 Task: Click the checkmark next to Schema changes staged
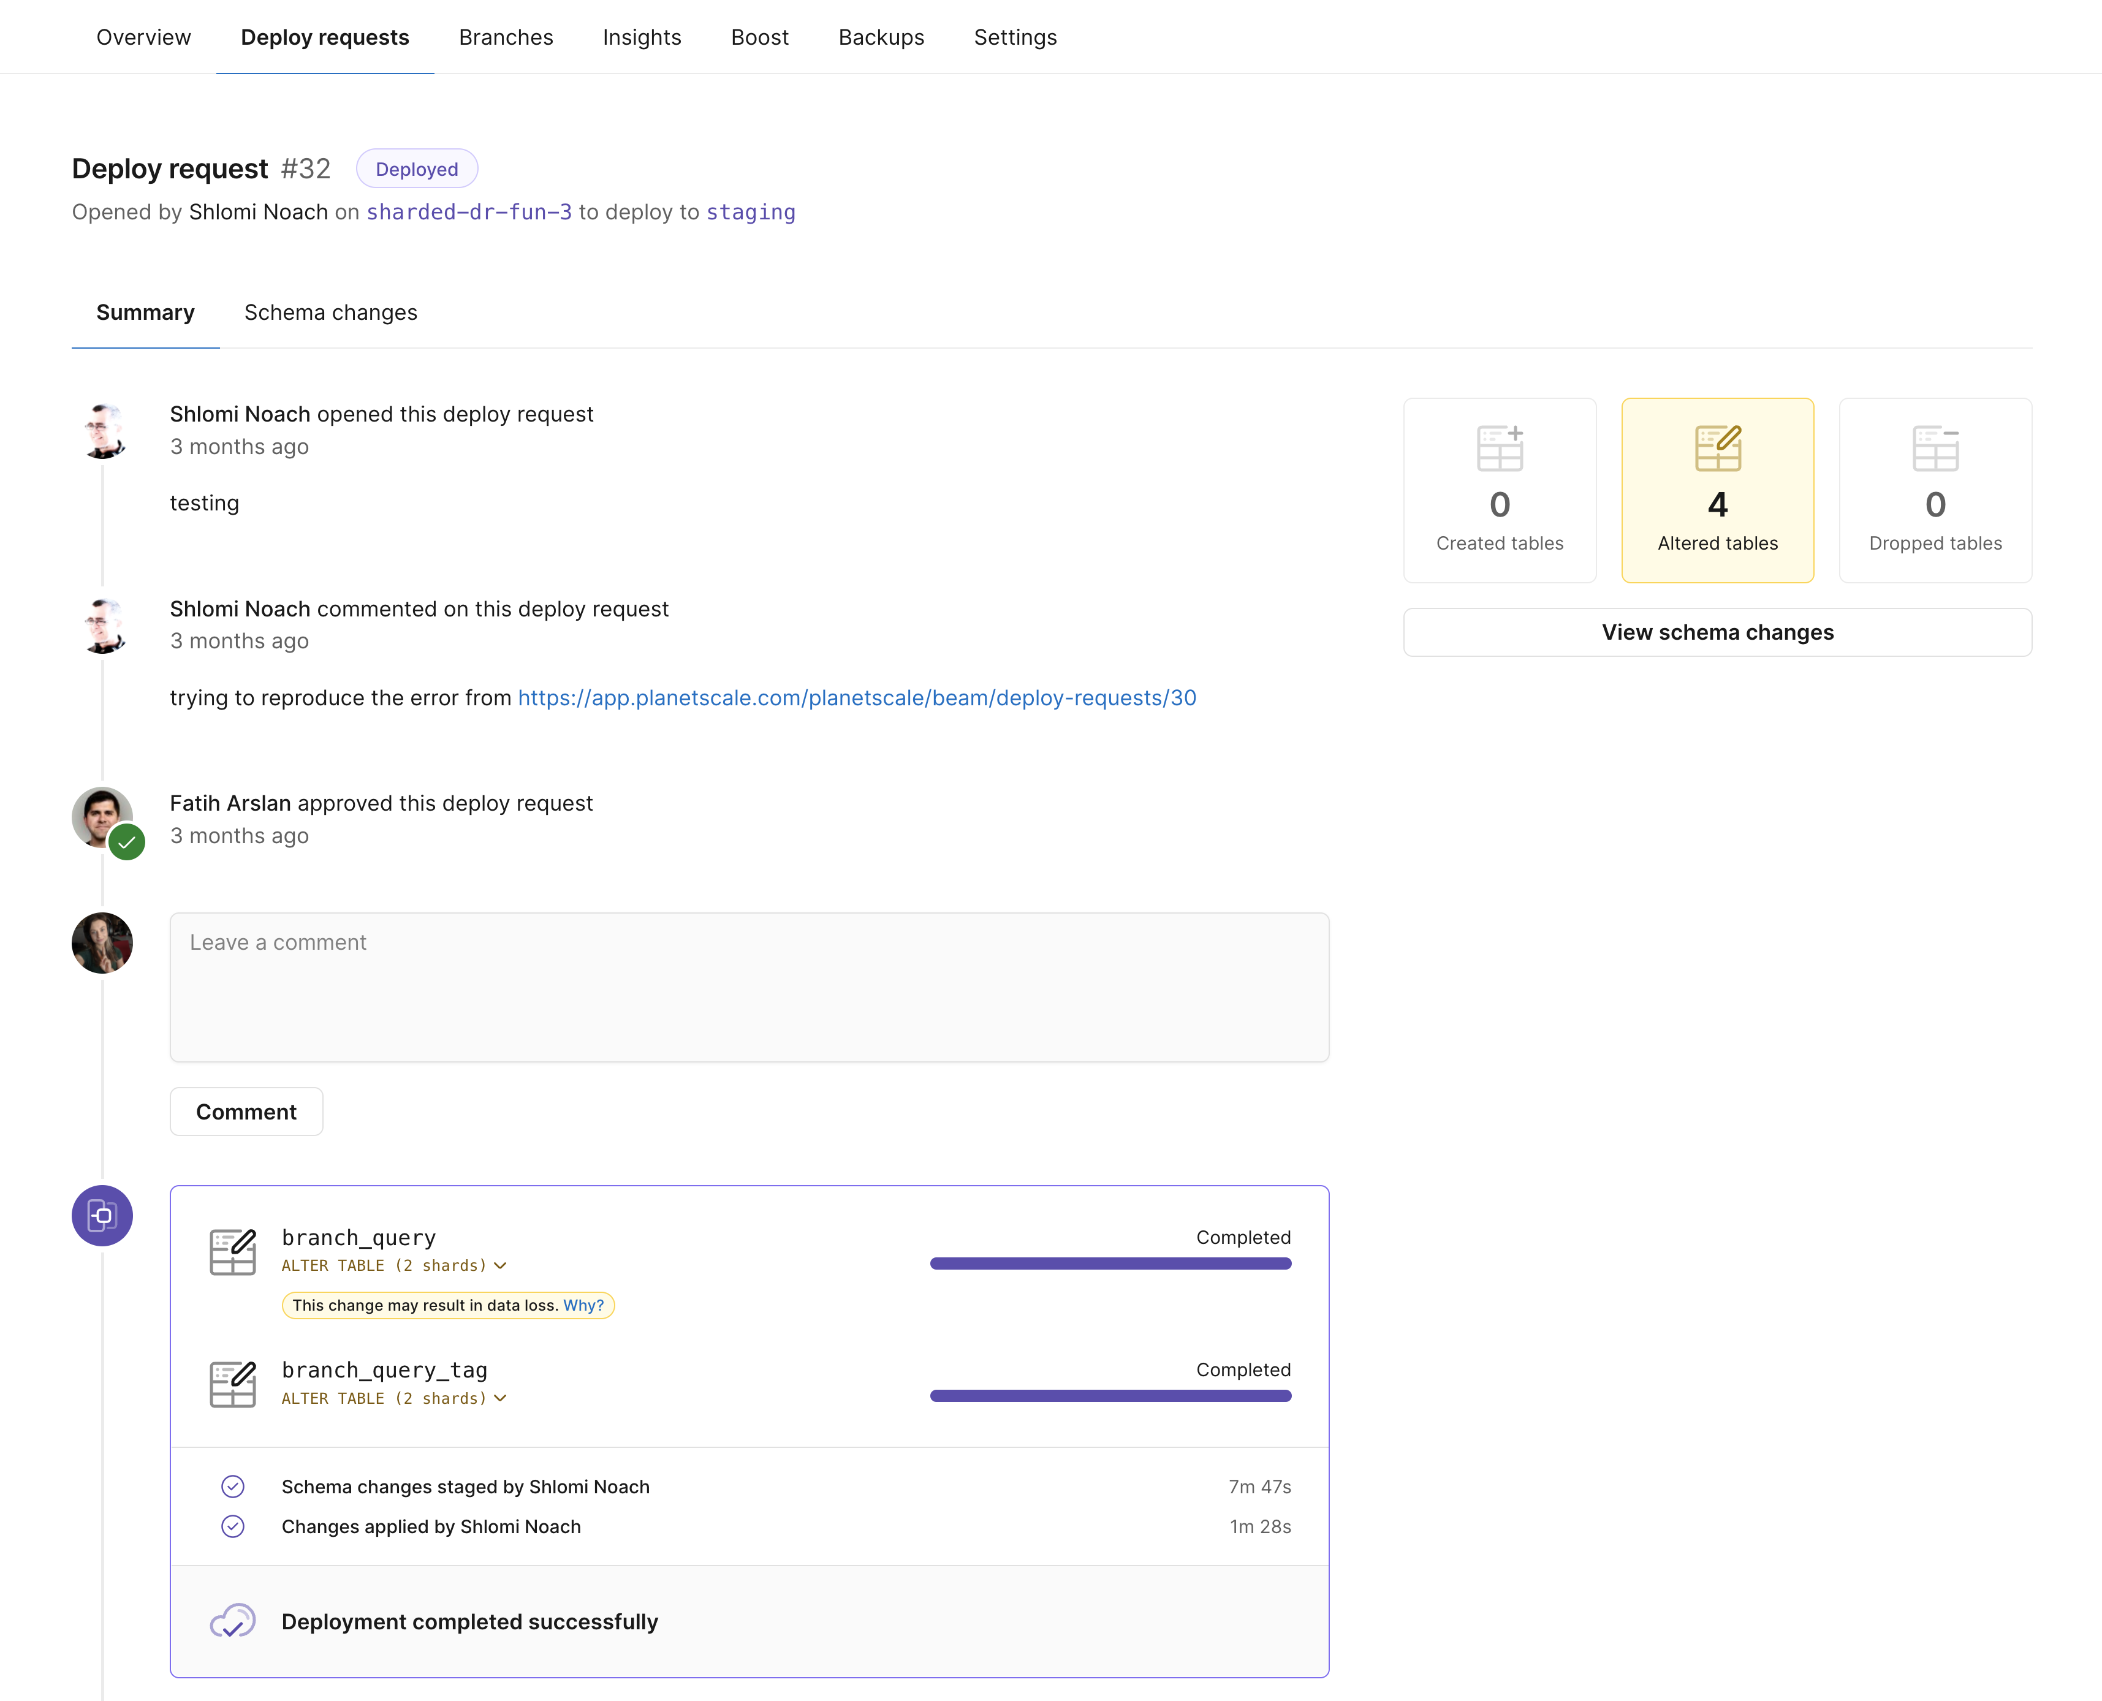(233, 1487)
